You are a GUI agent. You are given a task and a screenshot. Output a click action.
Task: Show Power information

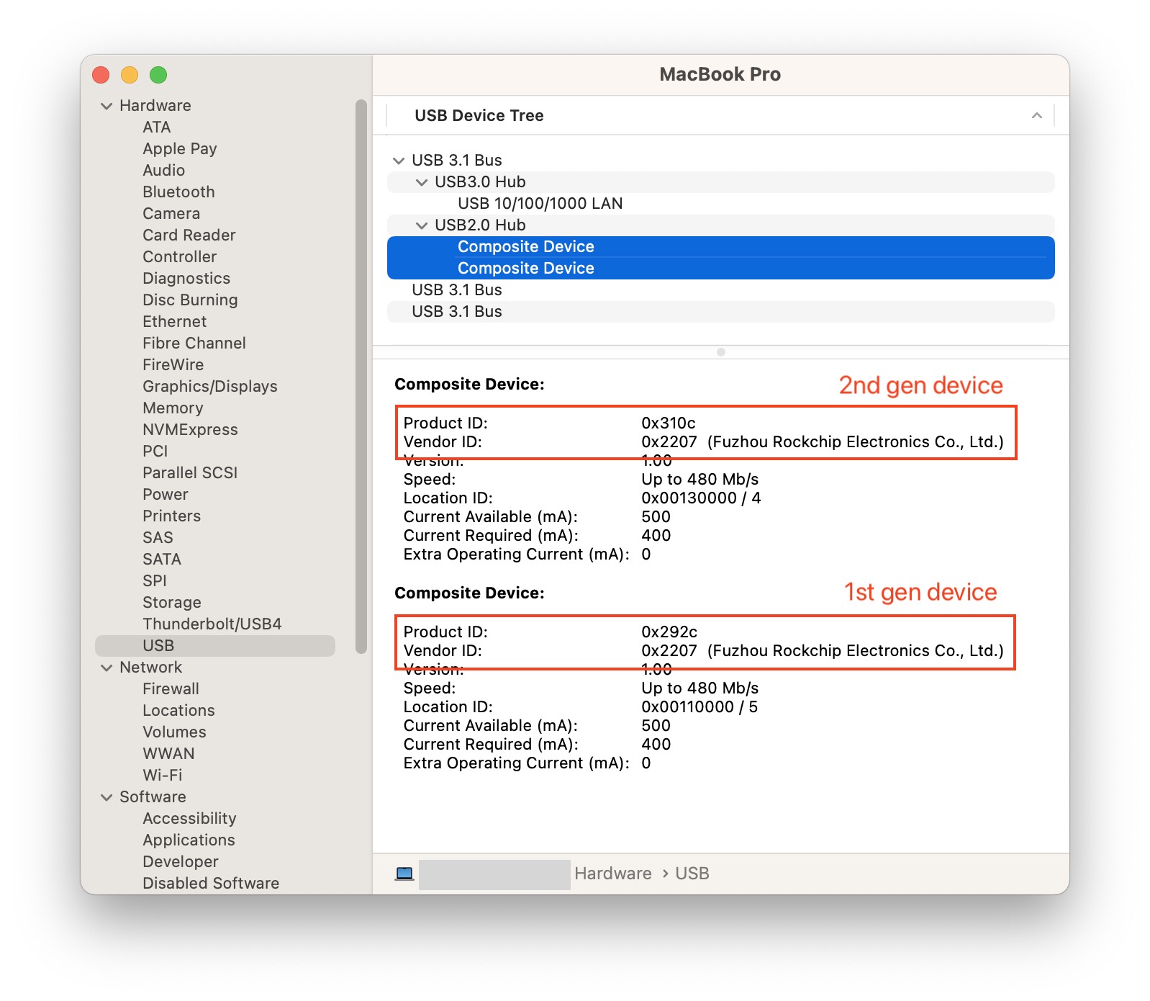[x=165, y=495]
